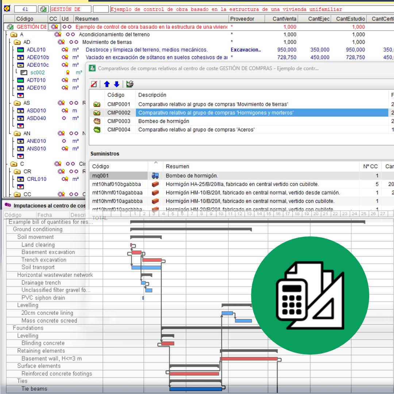Click the status icon beside CMP0004
This screenshot has width=394, height=394.
tap(97, 130)
